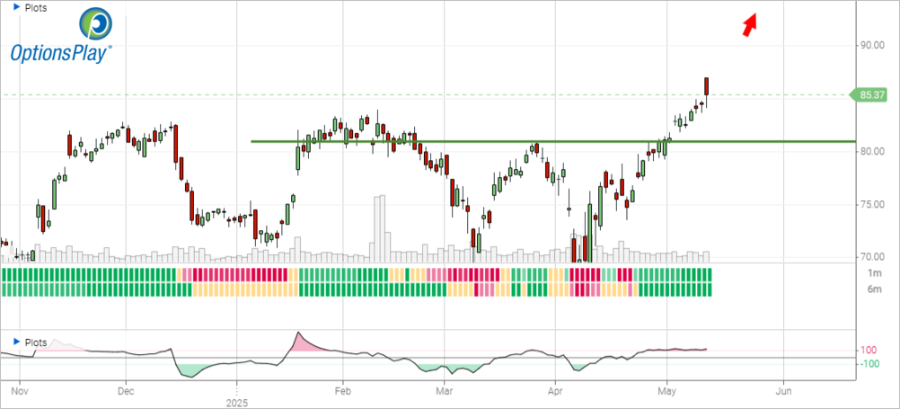Click the Dec date axis label
This screenshot has width=900, height=409.
(126, 391)
